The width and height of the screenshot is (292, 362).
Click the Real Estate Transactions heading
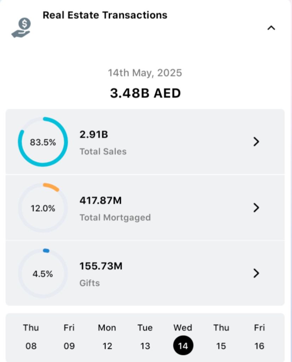click(105, 15)
